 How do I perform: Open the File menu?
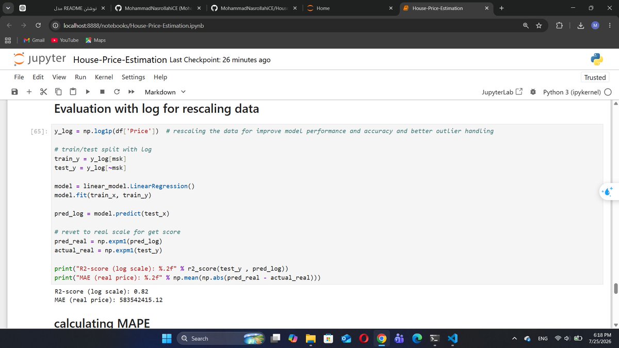[19, 77]
